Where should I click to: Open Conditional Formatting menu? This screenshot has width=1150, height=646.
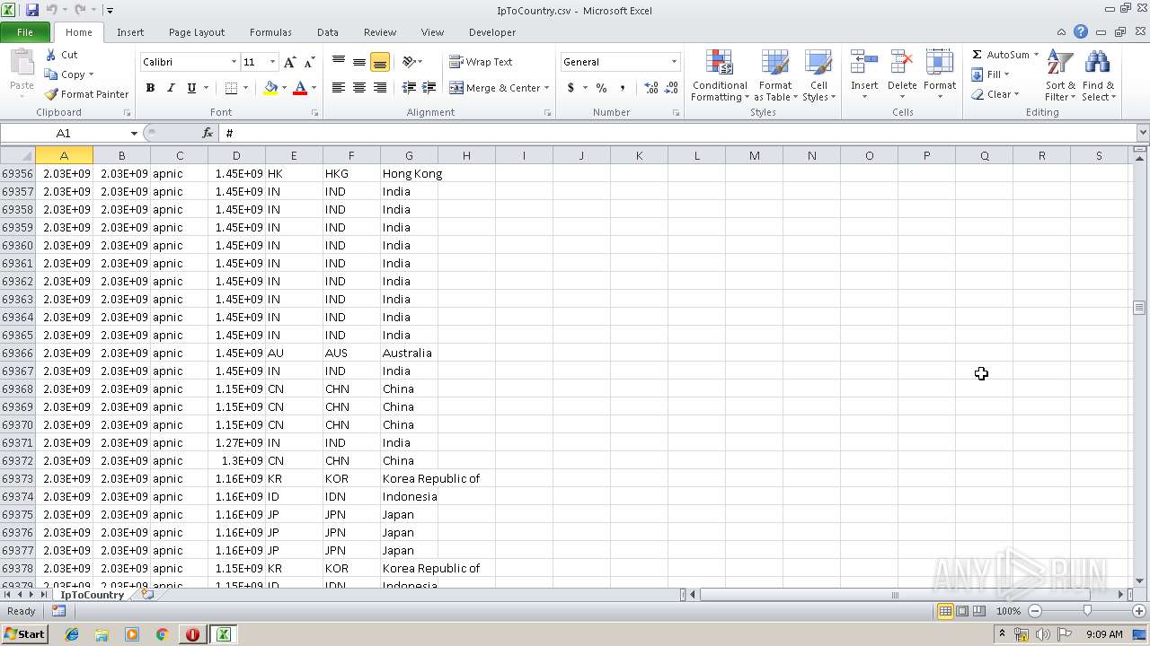point(719,75)
